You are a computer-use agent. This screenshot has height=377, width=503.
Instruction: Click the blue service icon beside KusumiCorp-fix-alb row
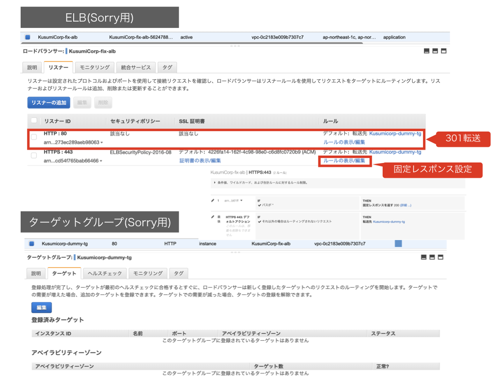(27, 37)
